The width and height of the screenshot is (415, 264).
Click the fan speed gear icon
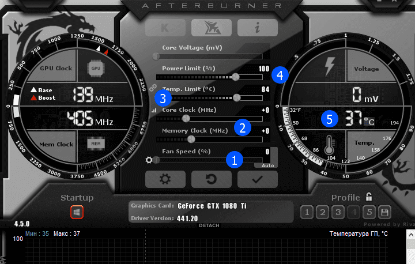pyautogui.click(x=149, y=160)
